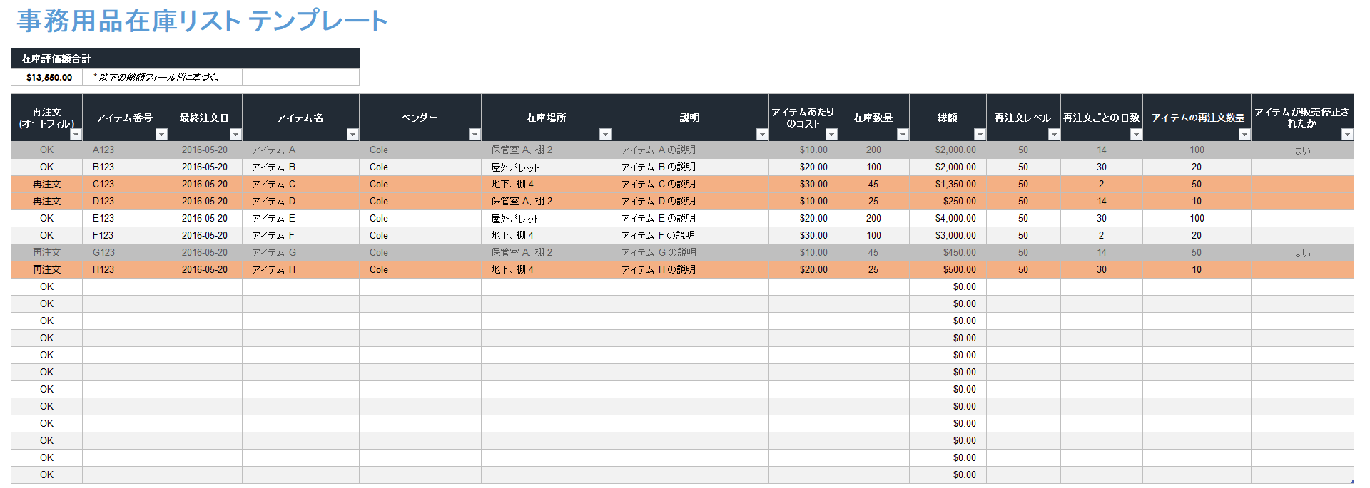
Task: Open the アイテム名 column filter arrow
Action: pos(352,135)
